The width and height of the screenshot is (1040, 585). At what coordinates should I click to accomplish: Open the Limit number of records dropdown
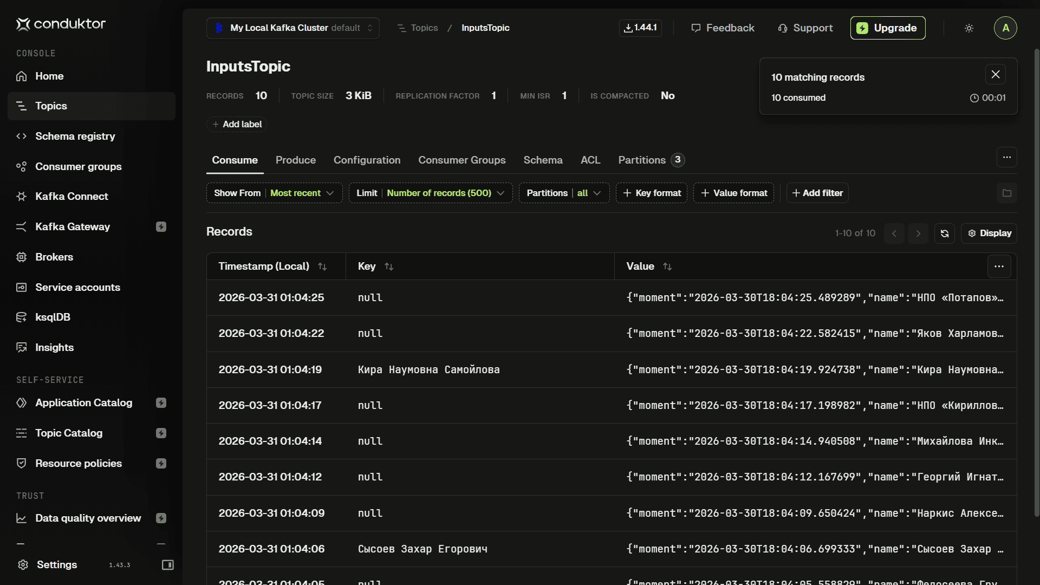430,193
